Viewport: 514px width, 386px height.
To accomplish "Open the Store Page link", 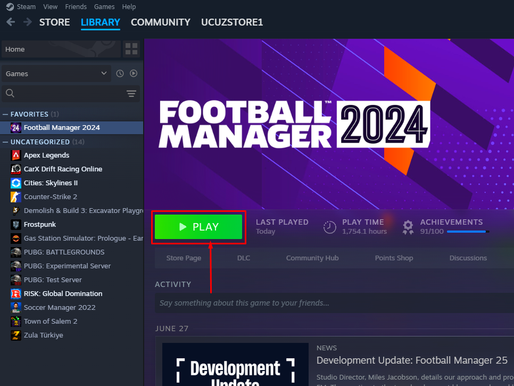I will [x=184, y=258].
